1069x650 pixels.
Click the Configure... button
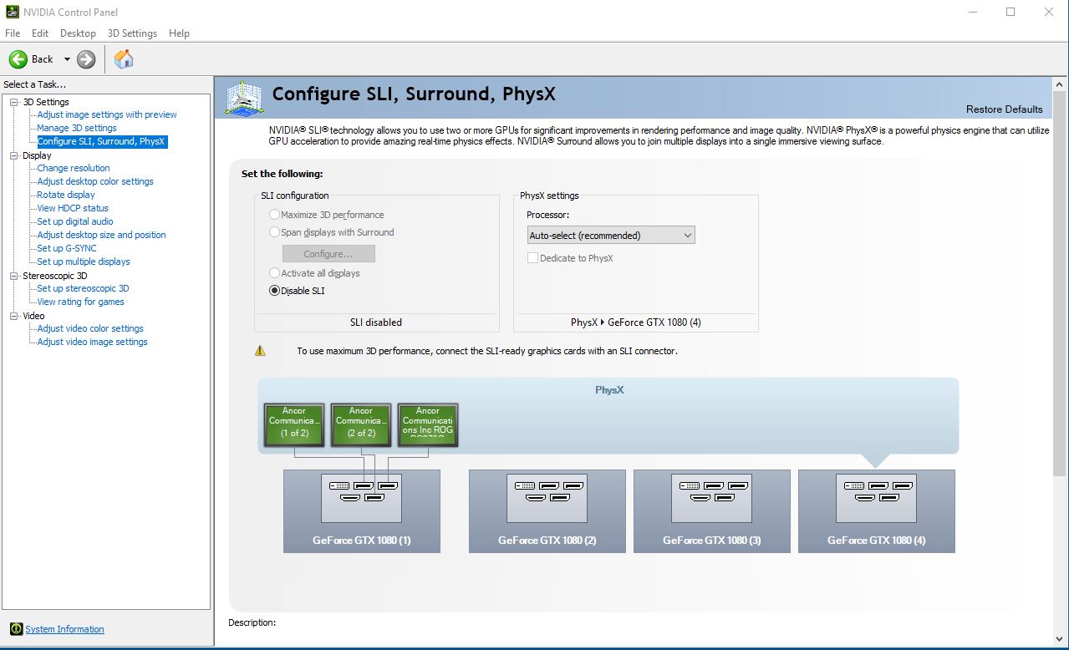pos(328,253)
